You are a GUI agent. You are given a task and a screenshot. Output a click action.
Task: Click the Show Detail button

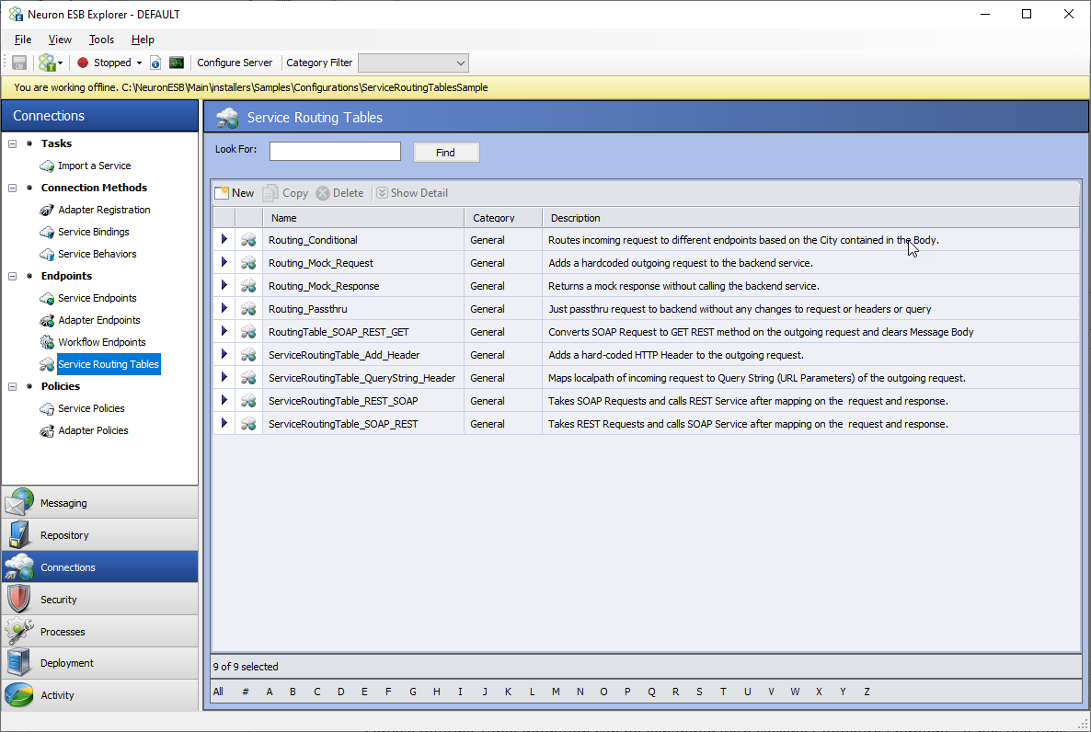pos(413,193)
